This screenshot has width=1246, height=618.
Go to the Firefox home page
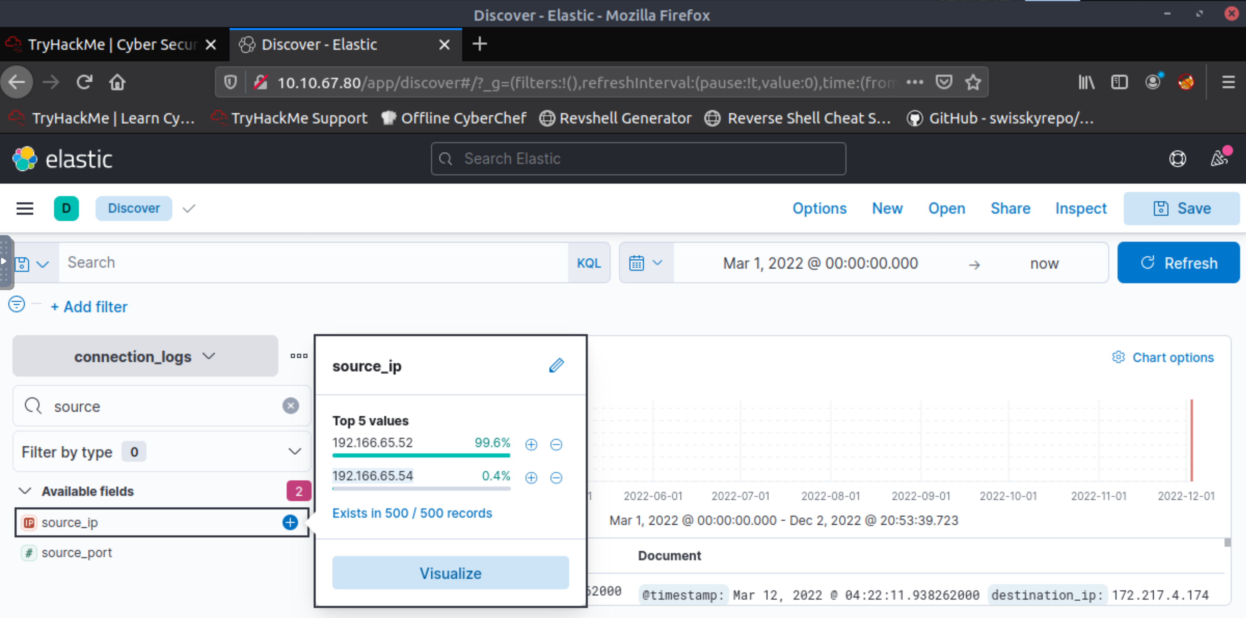click(x=117, y=82)
